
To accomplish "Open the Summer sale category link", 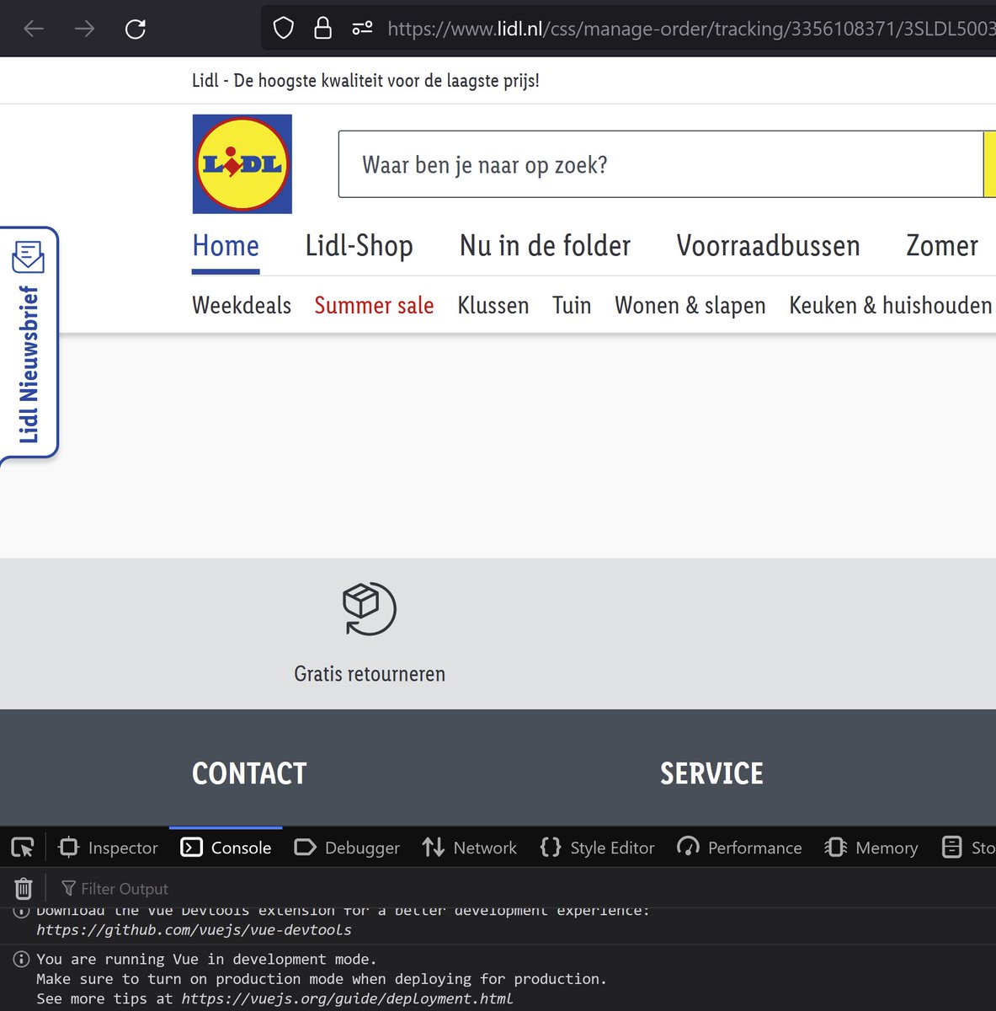I will 374,305.
